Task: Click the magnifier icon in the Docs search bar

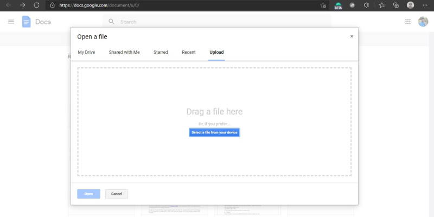Action: tap(111, 22)
